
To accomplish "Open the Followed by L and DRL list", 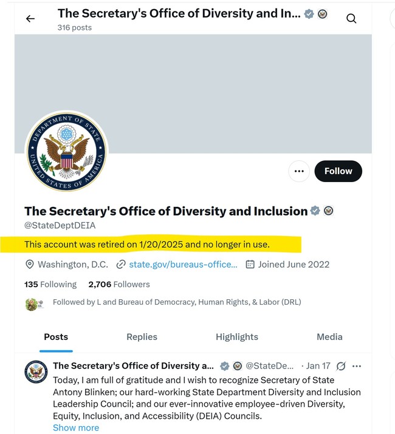I will pos(176,302).
